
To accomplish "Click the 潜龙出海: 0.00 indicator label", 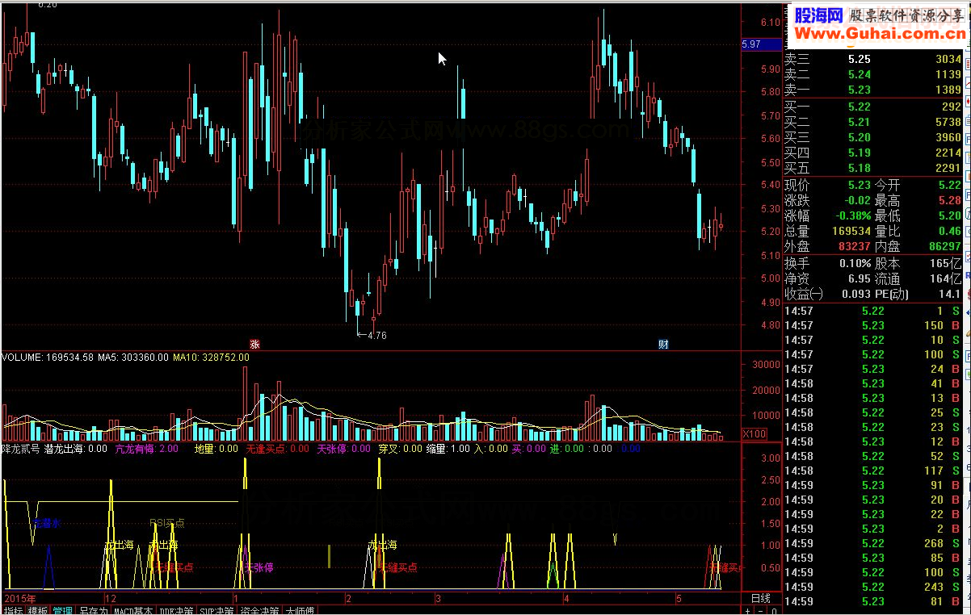I will 75,449.
